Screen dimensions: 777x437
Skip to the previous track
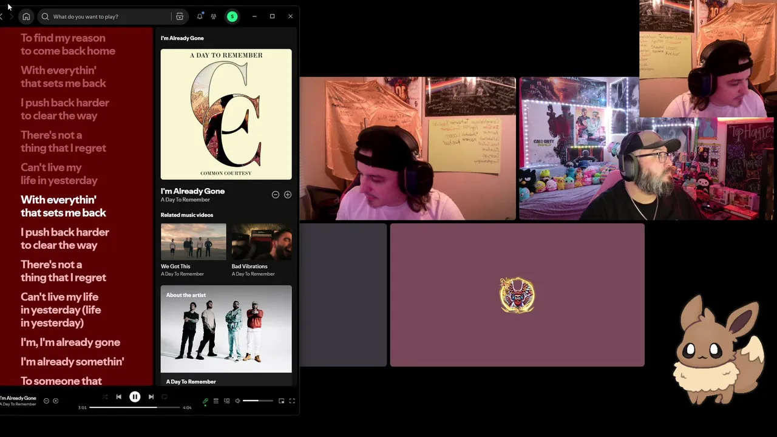tap(119, 397)
